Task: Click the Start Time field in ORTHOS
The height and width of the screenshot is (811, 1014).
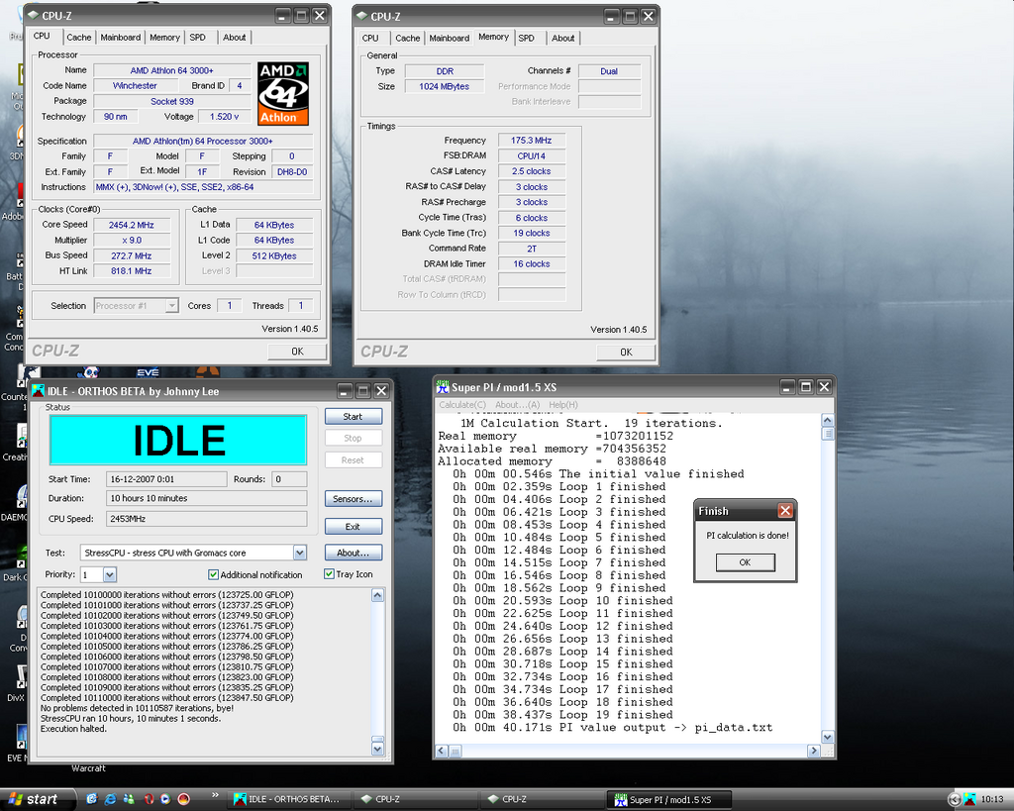Action: pyautogui.click(x=165, y=479)
